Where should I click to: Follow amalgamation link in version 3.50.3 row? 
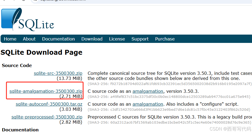(148, 91)
